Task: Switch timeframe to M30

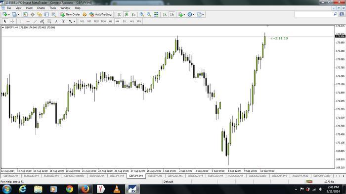Action: [x=103, y=21]
